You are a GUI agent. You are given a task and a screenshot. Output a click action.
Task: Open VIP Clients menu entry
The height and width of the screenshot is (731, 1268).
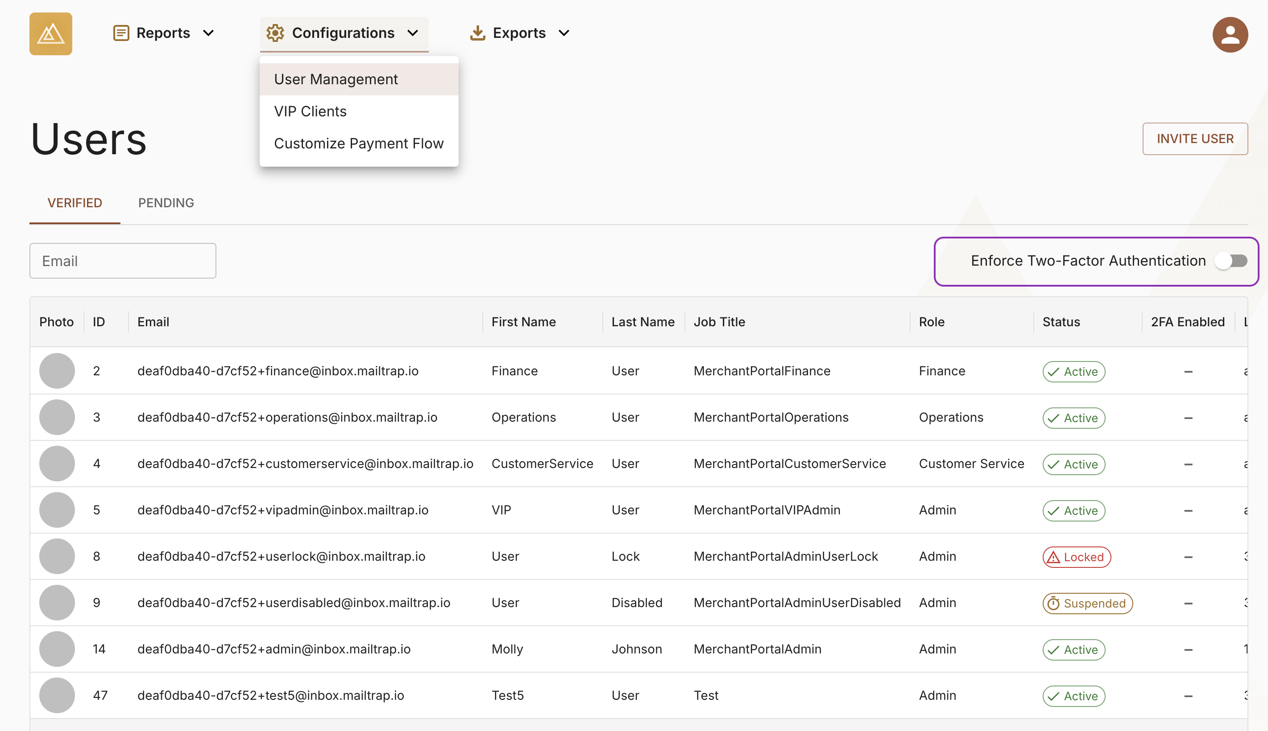point(310,111)
